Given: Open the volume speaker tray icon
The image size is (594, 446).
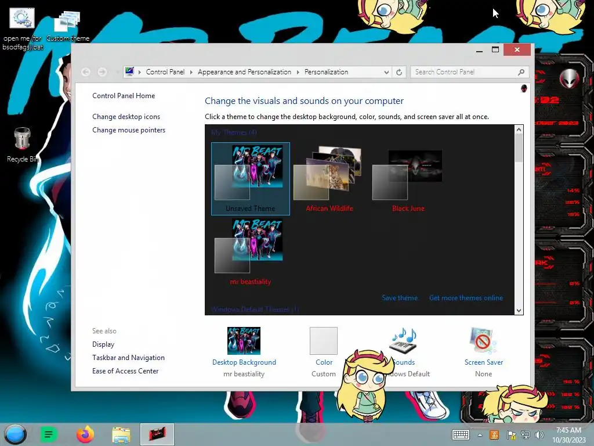Looking at the screenshot, I should [539, 434].
